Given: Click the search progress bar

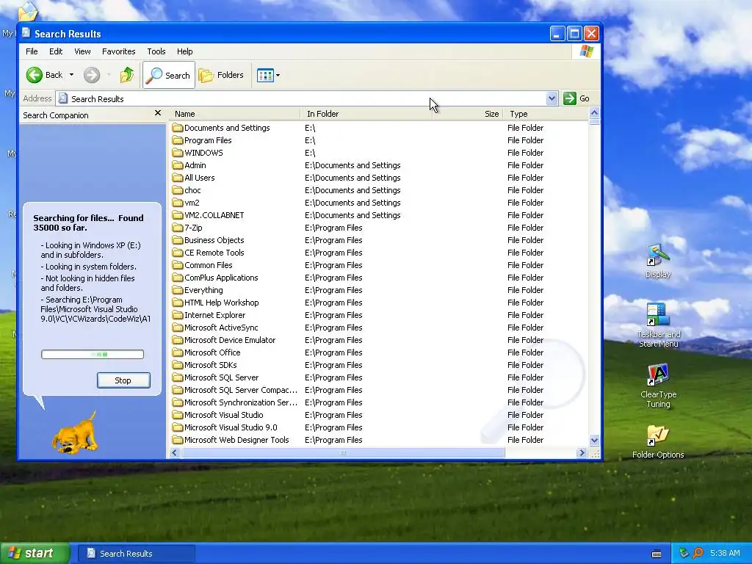Looking at the screenshot, I should [x=93, y=355].
